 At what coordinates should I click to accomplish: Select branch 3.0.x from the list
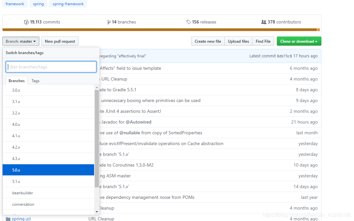tap(48, 90)
